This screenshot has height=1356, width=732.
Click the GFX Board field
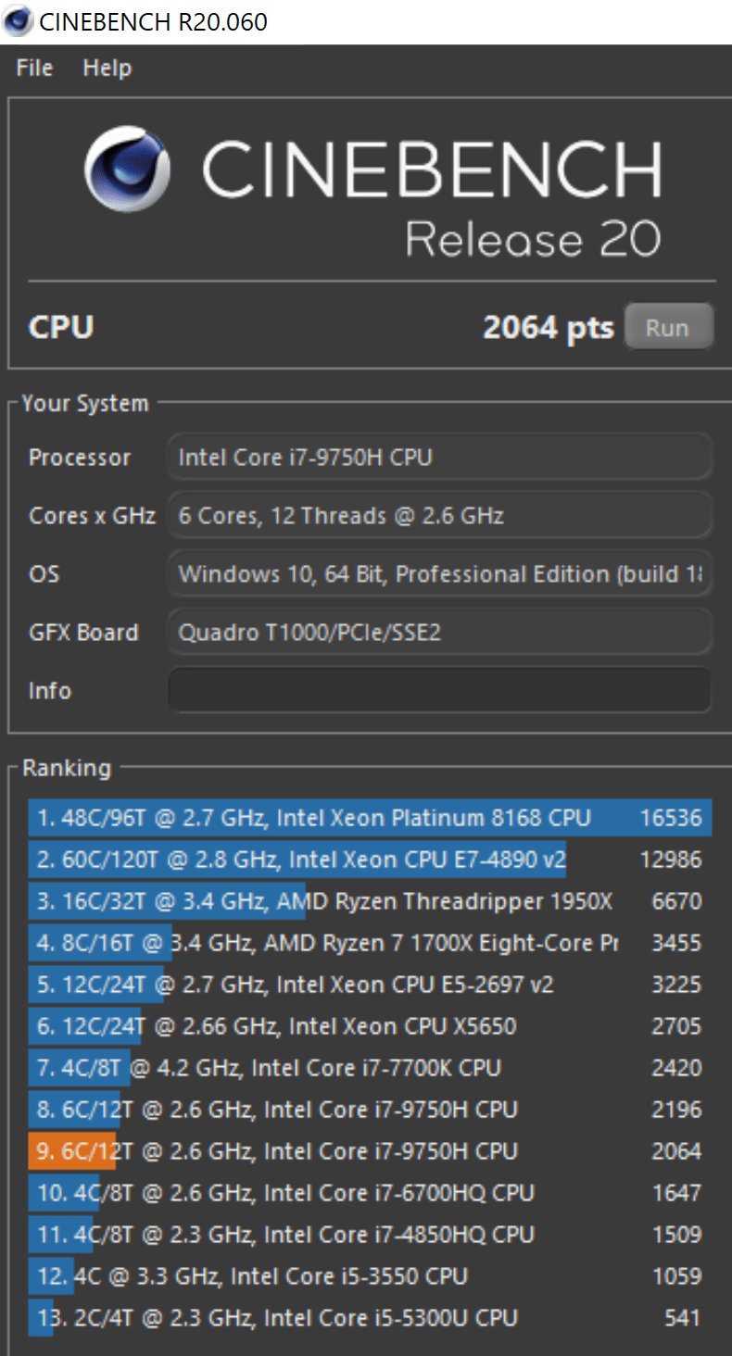click(x=439, y=633)
